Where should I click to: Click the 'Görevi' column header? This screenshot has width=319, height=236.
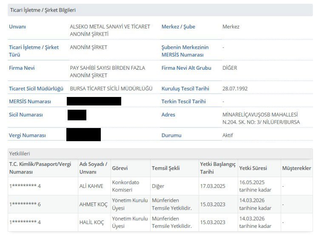[120, 168]
